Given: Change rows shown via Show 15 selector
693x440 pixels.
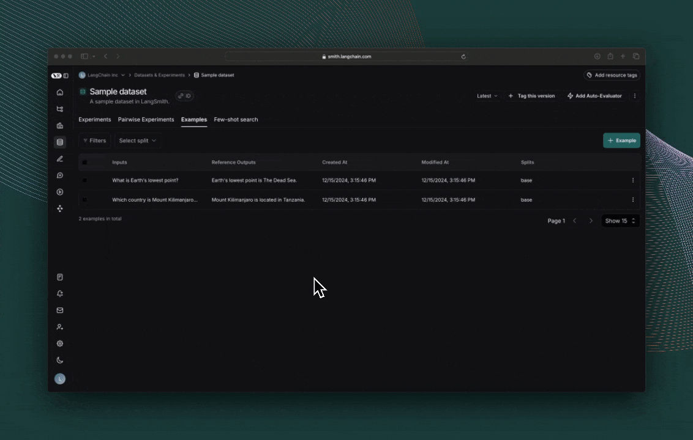Looking at the screenshot, I should point(620,221).
